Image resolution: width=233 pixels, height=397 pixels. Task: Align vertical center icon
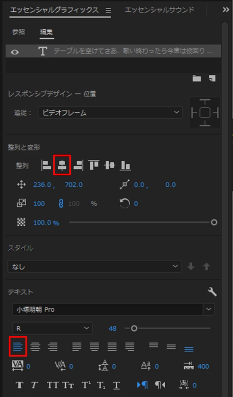[x=109, y=165]
